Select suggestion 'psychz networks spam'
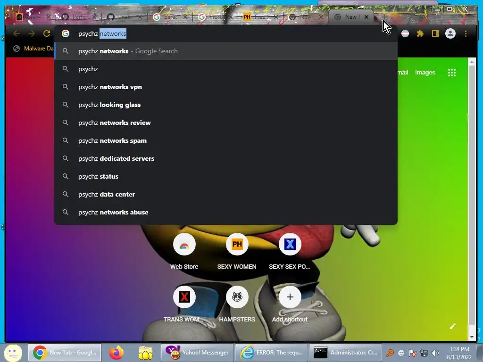The width and height of the screenshot is (483, 362). click(226, 140)
